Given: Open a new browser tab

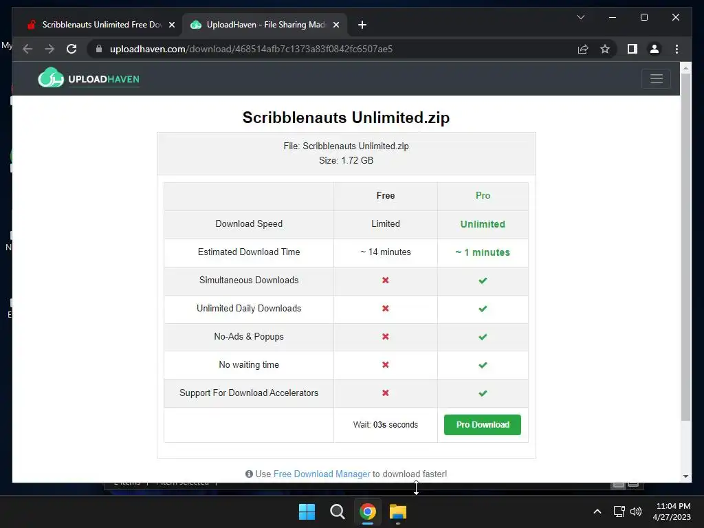Looking at the screenshot, I should tap(362, 25).
